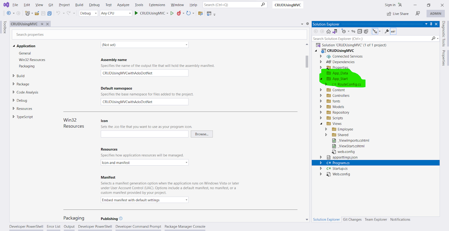Click the Assembly name text field
This screenshot has height=231, width=449.
145,73
